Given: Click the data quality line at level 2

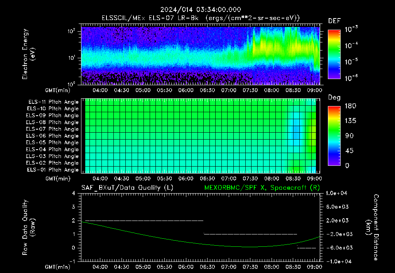Looking at the screenshot, I should [144, 221].
